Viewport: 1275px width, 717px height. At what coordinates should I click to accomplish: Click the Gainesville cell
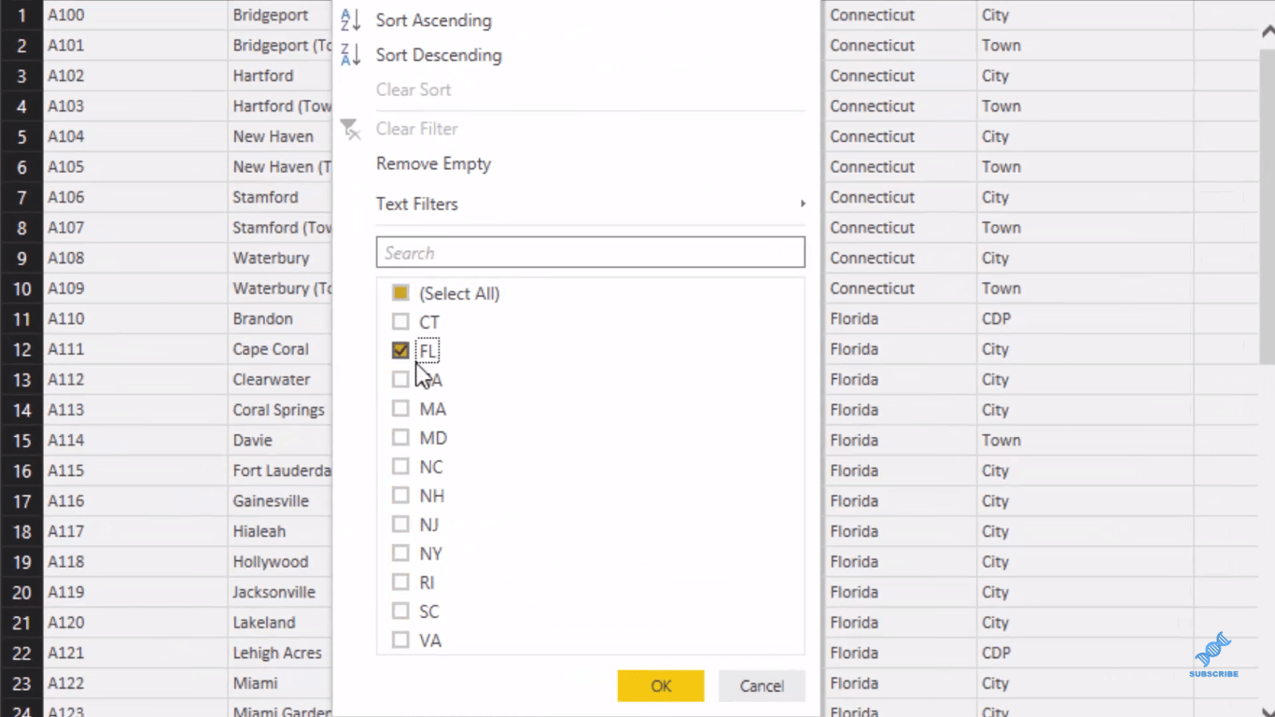pos(281,501)
